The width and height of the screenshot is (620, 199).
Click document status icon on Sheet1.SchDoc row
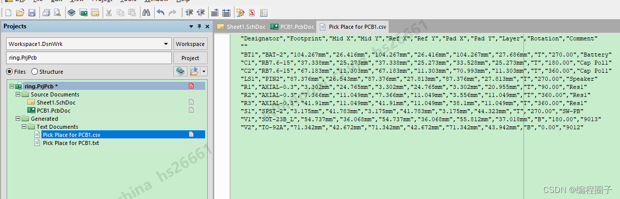click(191, 102)
